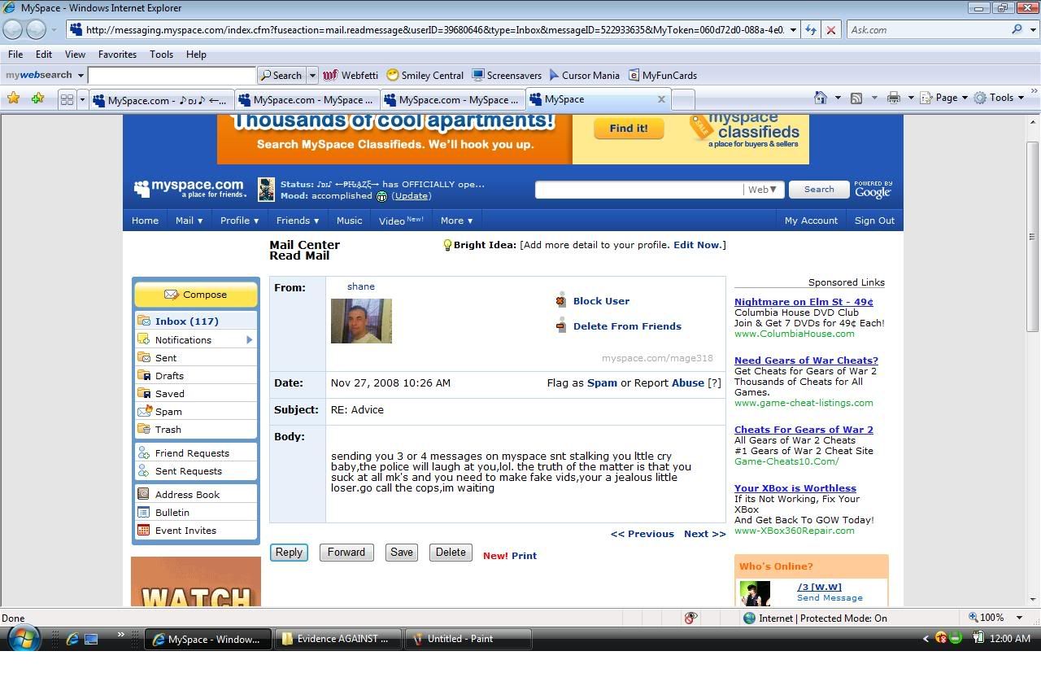Stop page loading with red X icon
Viewport: 1041px width, 673px height.
coord(830,29)
